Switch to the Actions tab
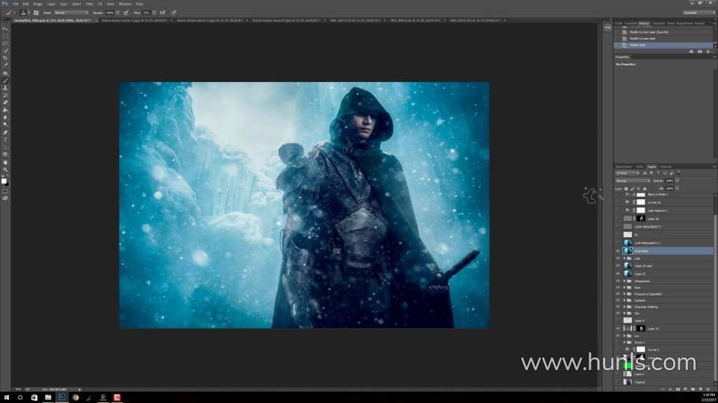 click(700, 23)
